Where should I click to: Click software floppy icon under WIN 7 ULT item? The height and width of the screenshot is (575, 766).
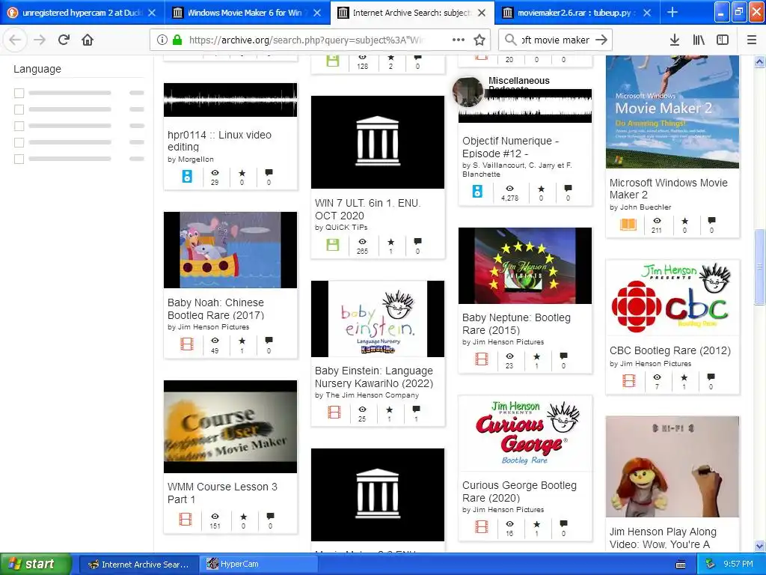[333, 245]
